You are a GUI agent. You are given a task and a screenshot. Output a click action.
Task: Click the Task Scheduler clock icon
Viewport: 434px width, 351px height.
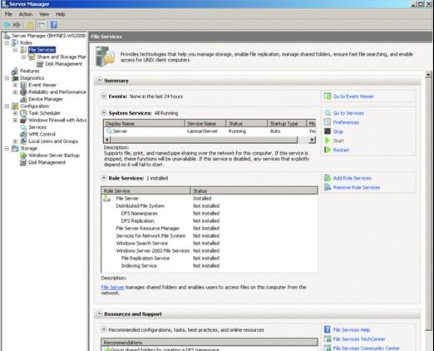click(23, 113)
